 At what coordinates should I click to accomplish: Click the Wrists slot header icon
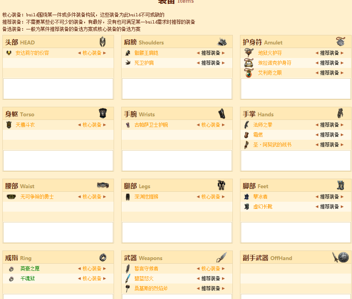(222, 114)
